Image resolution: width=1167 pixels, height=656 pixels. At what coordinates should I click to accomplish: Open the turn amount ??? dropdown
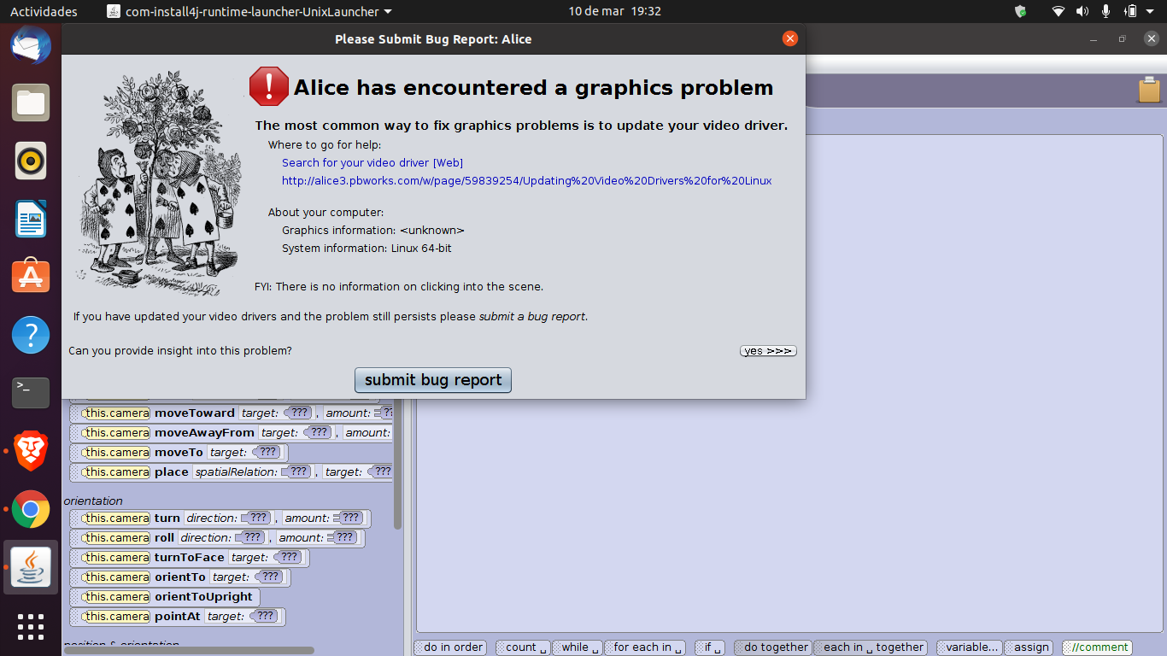click(x=350, y=518)
